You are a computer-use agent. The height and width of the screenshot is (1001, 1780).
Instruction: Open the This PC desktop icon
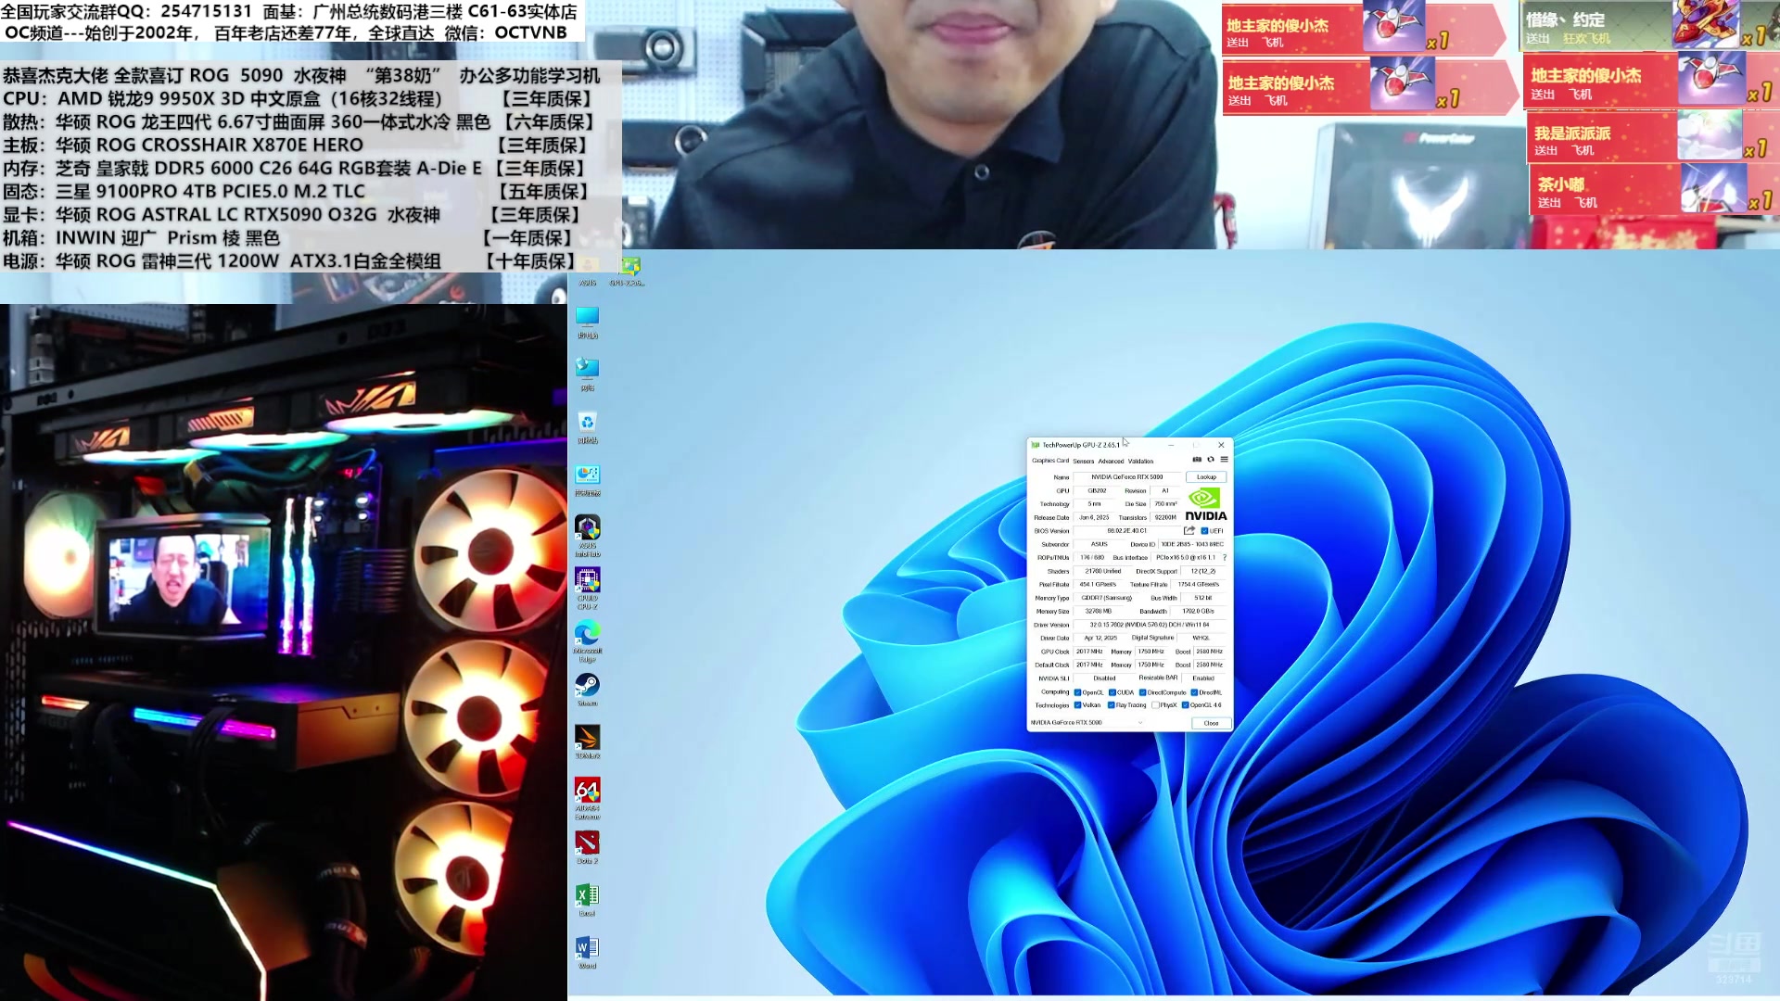point(587,322)
